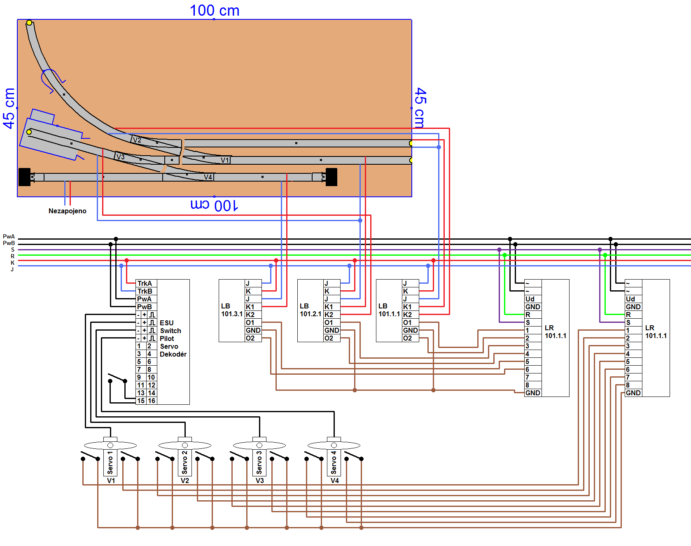Click the ESU Switch Pilot Servo Dekodér label
The image size is (691, 546).
tap(173, 338)
